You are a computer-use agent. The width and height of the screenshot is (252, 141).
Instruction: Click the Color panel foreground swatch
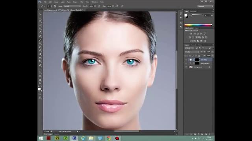[186, 15]
